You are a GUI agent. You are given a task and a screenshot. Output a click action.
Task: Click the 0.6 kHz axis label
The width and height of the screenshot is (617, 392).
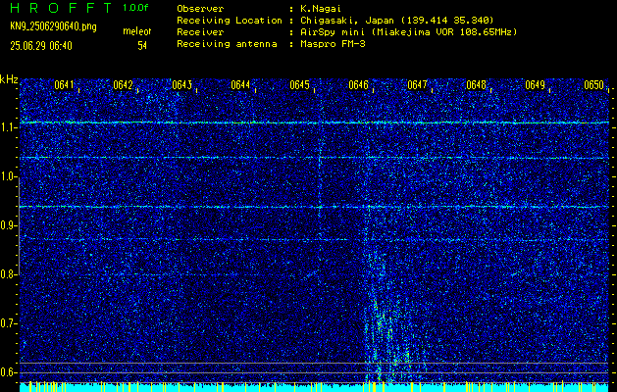click(8, 372)
